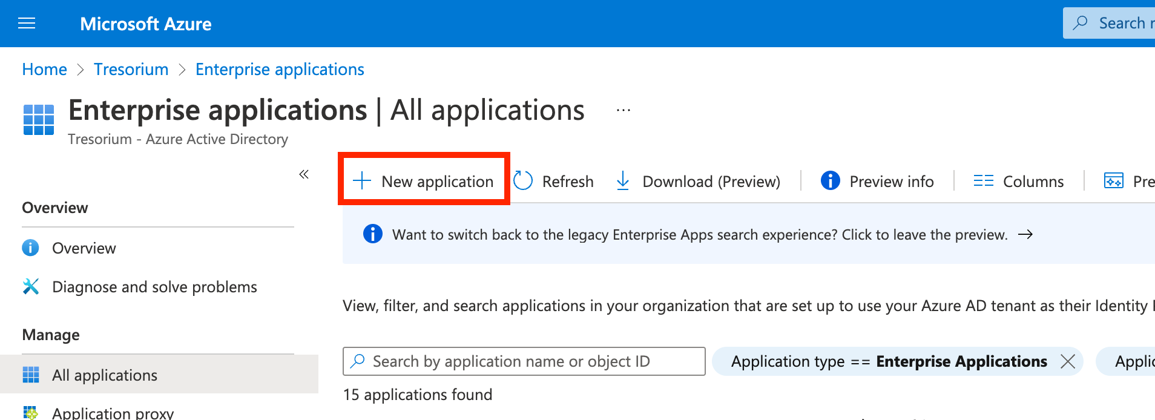1155x420 pixels.
Task: Open Columns chooser
Action: [1019, 181]
